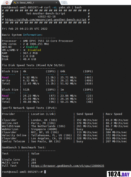Click the blinking cursor block at the prompt

pyautogui.click(x=45, y=172)
